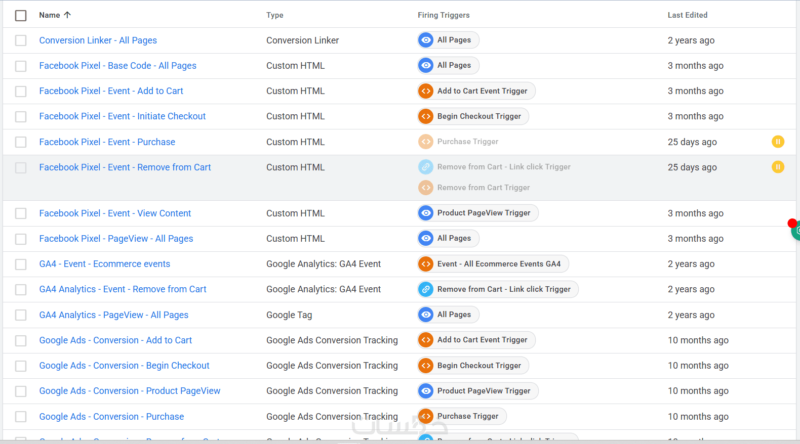Select Google Ads Product PageView row checkbox
Screen dimensions: 800x444
[21, 391]
